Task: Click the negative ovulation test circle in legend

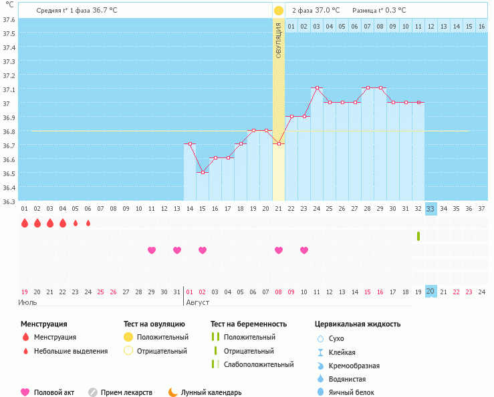Action: pyautogui.click(x=128, y=351)
